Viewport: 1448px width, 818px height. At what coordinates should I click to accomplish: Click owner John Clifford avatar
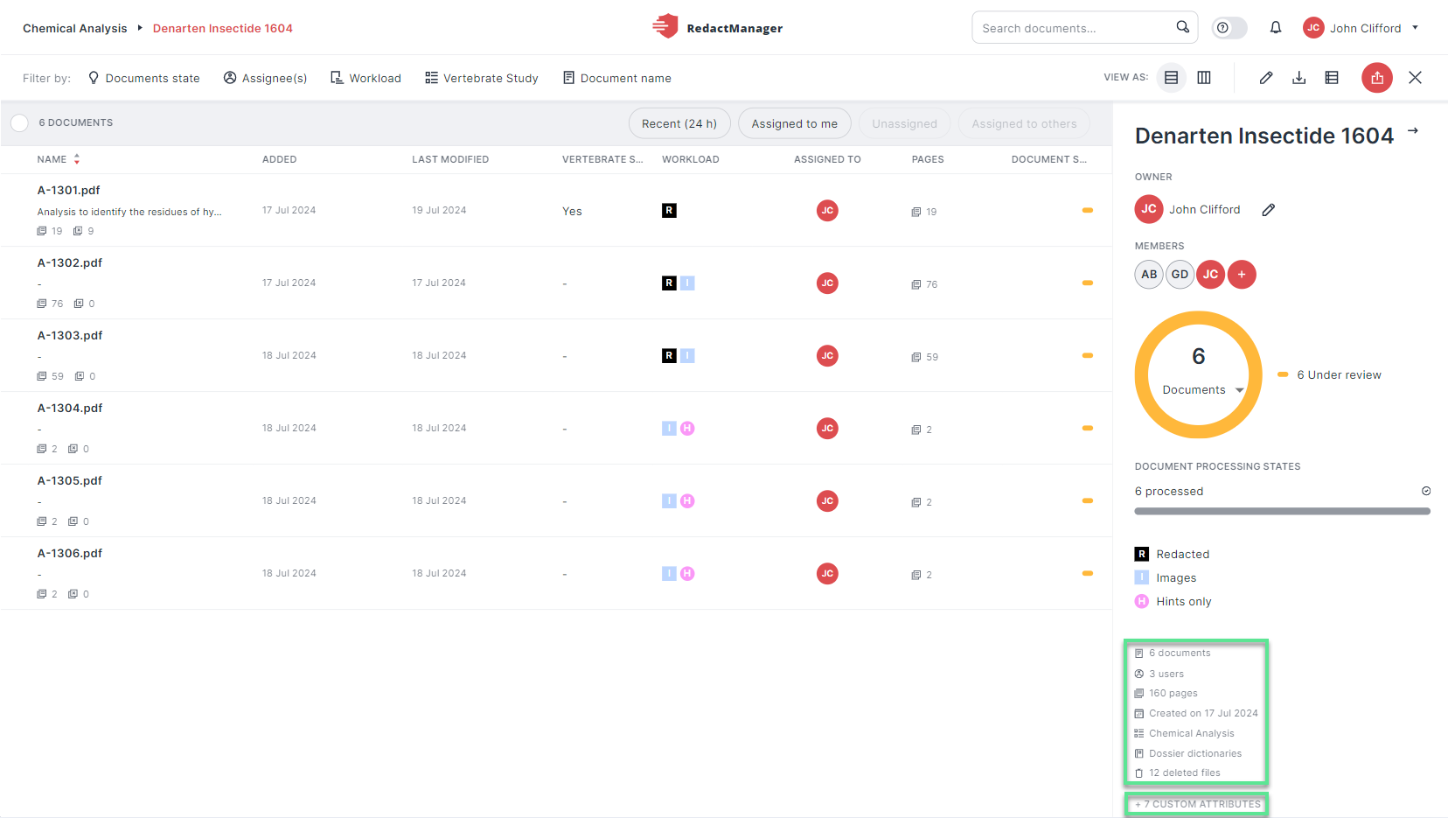[1149, 209]
